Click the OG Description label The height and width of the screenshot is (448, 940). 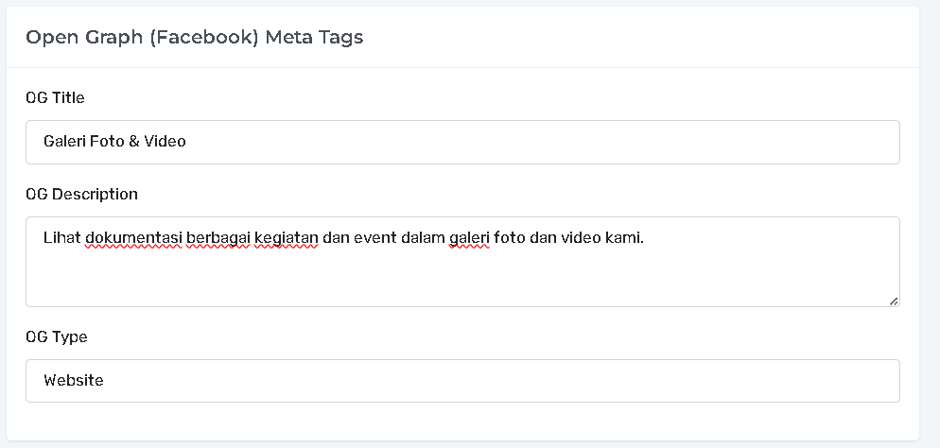(x=81, y=194)
